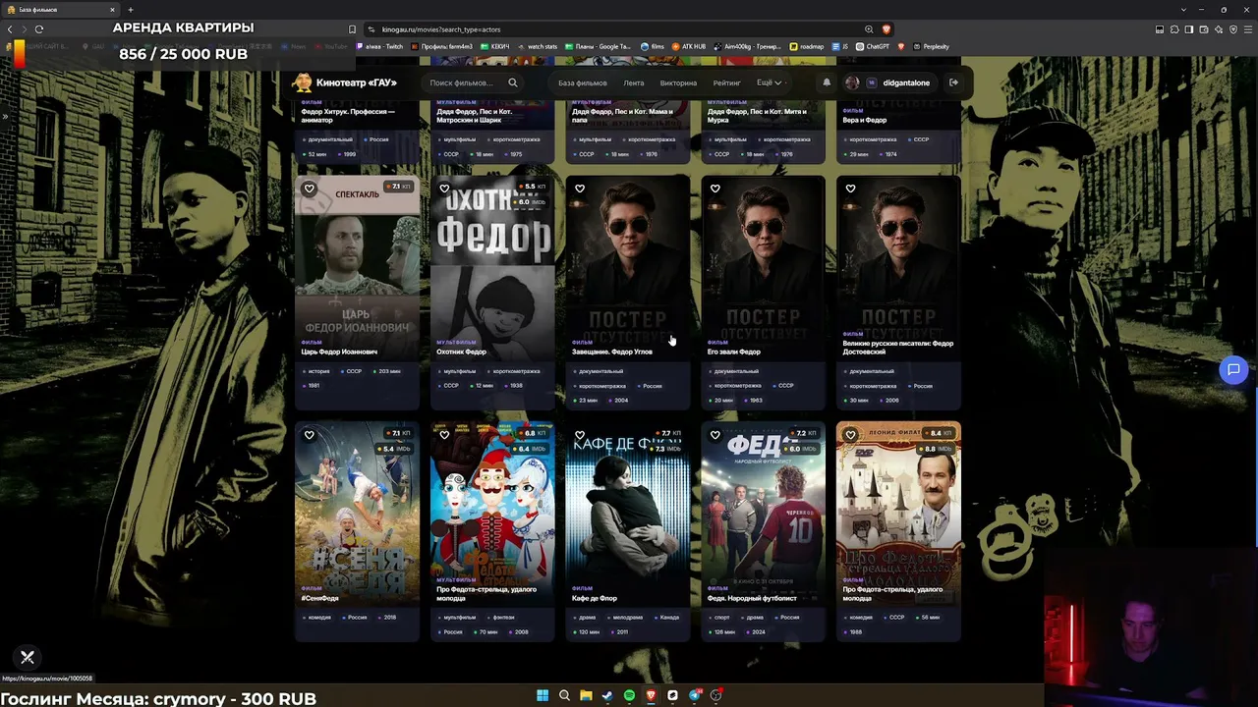
Task: Go to the 'Лента' section
Action: [x=634, y=82]
